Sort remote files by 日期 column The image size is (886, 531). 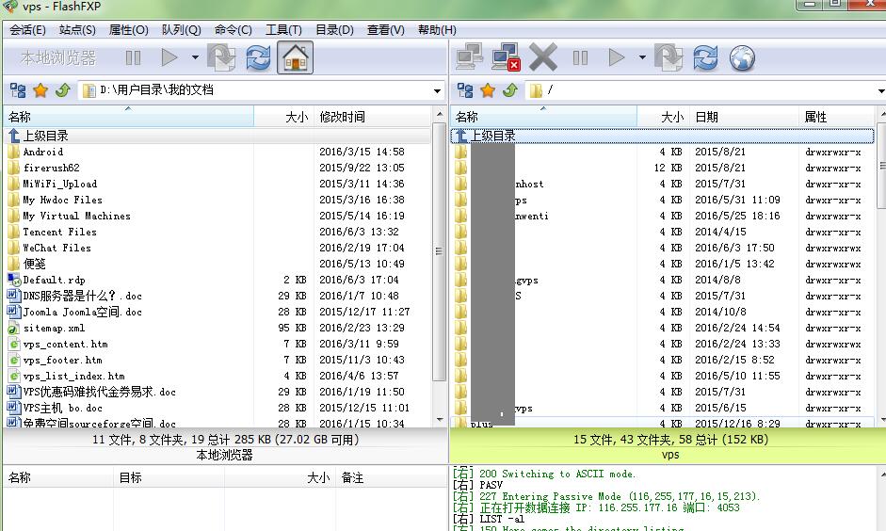(x=745, y=117)
